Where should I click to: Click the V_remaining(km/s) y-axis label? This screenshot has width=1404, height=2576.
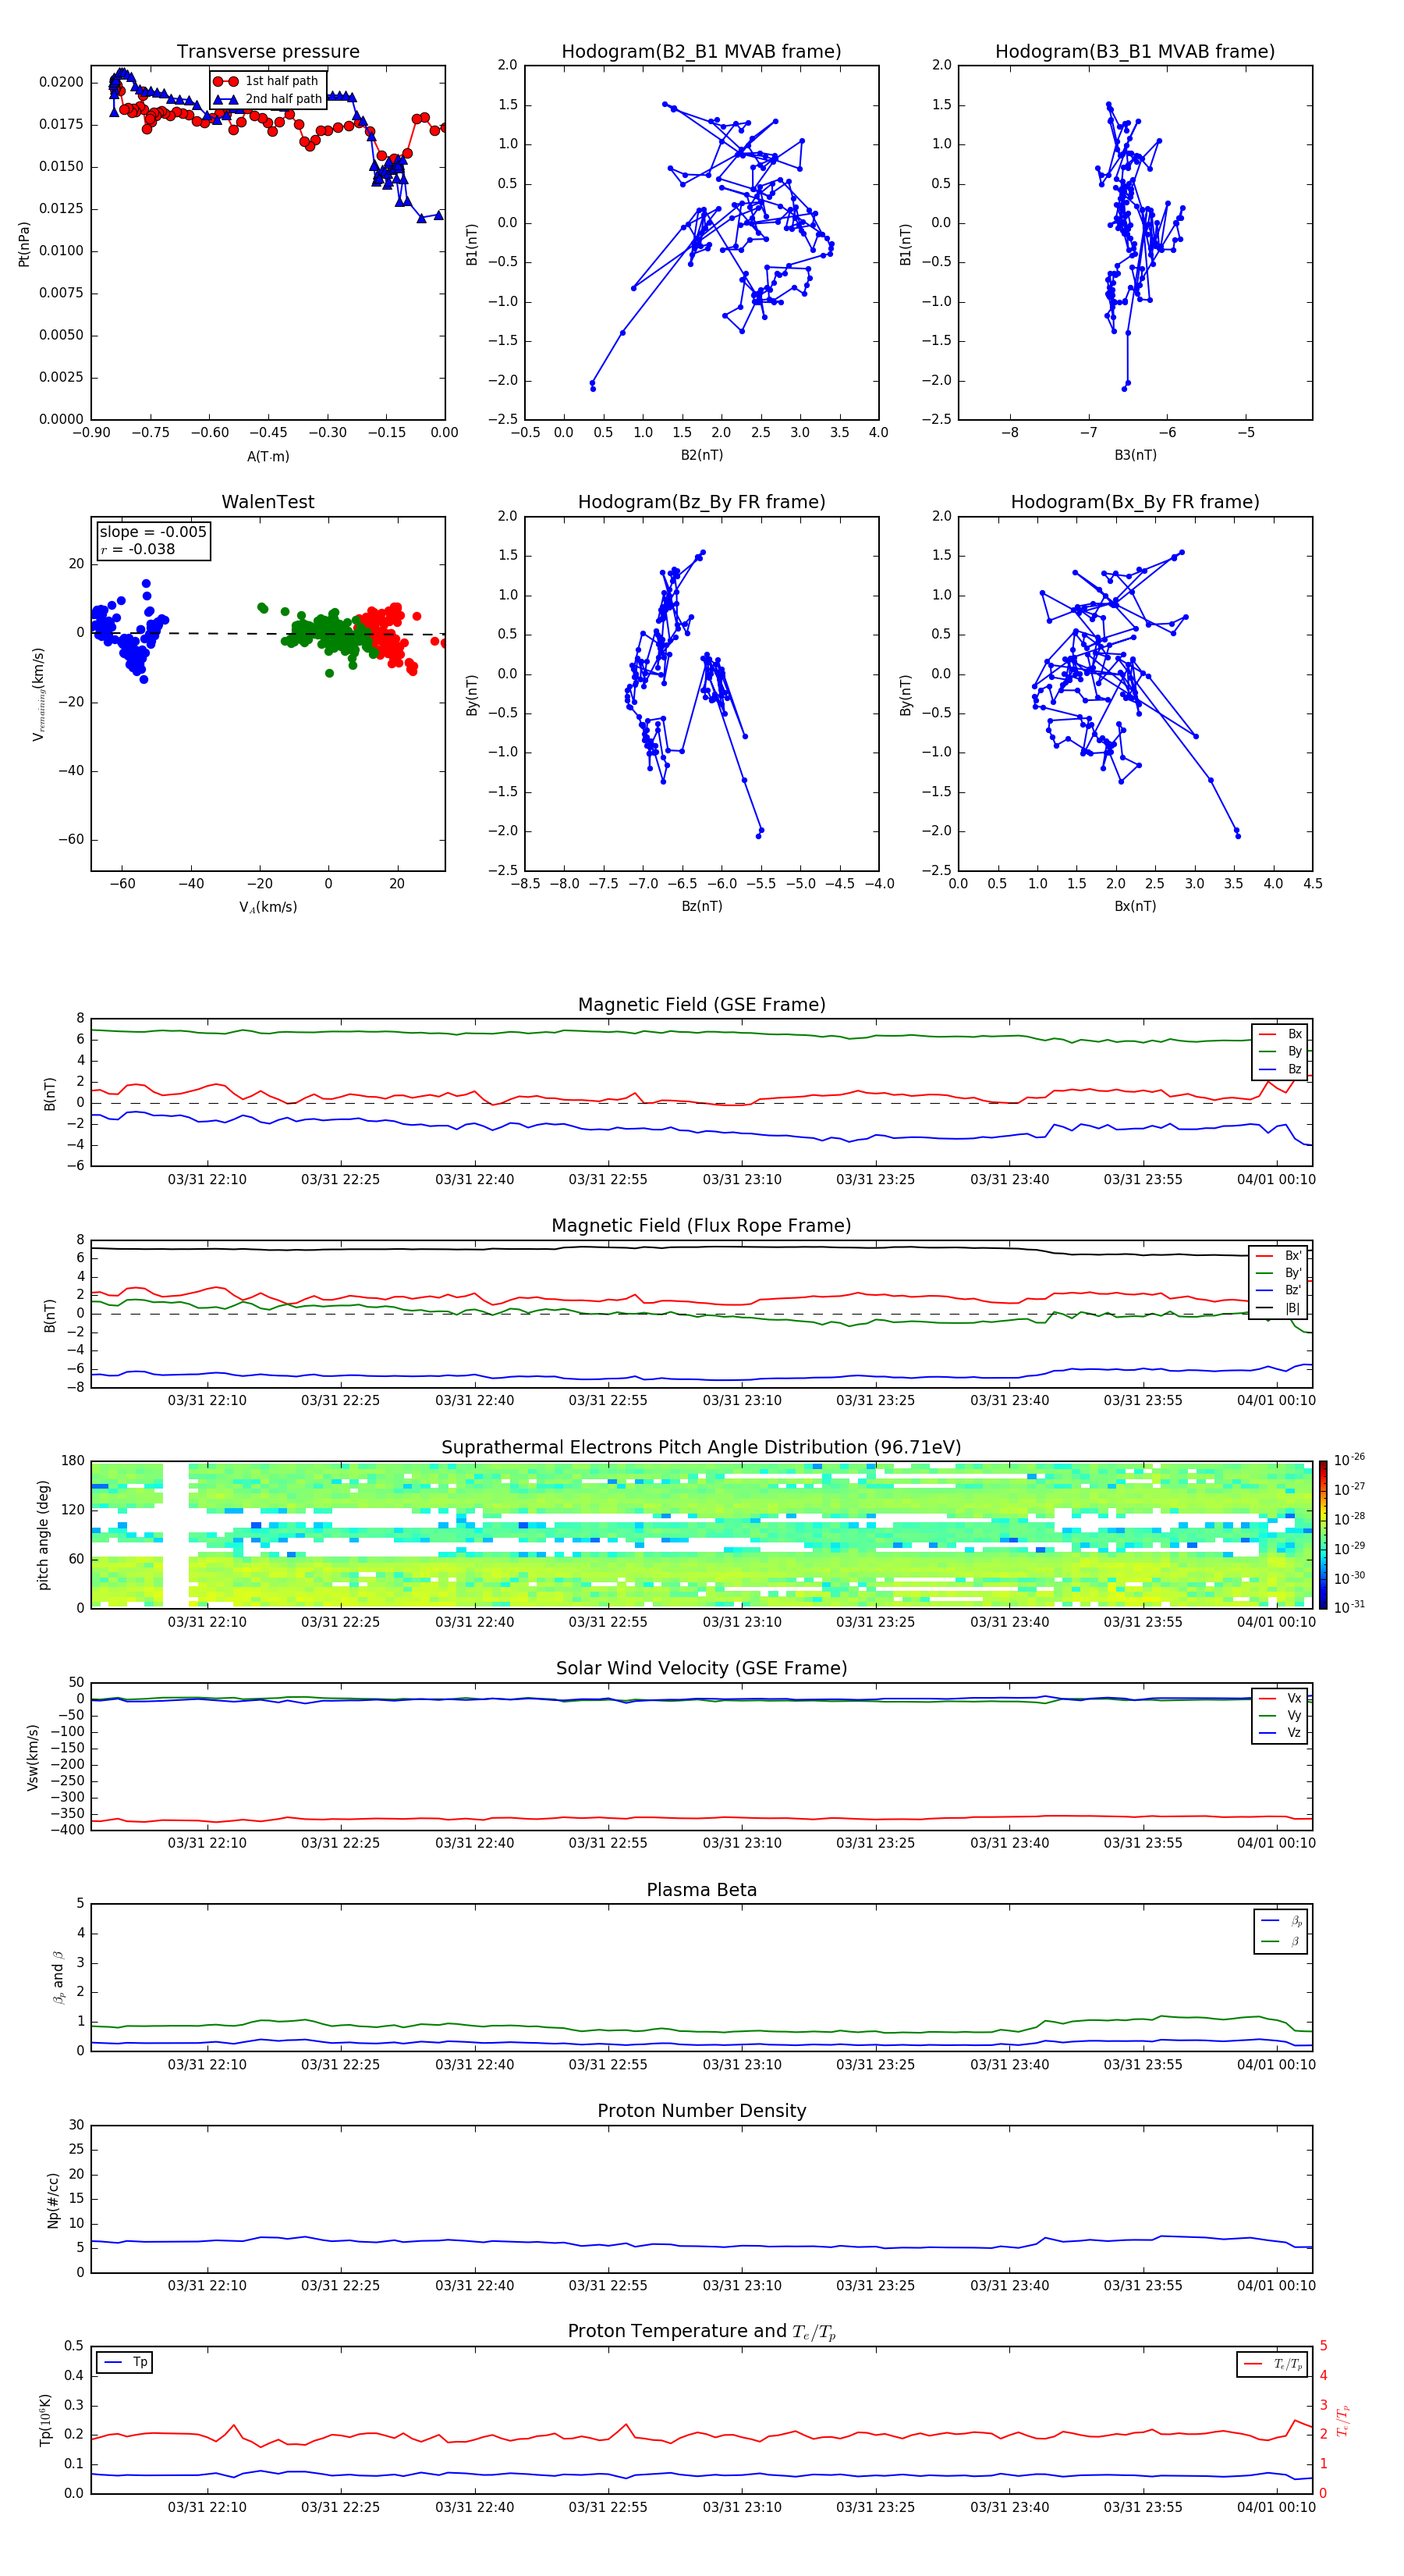tap(38, 694)
